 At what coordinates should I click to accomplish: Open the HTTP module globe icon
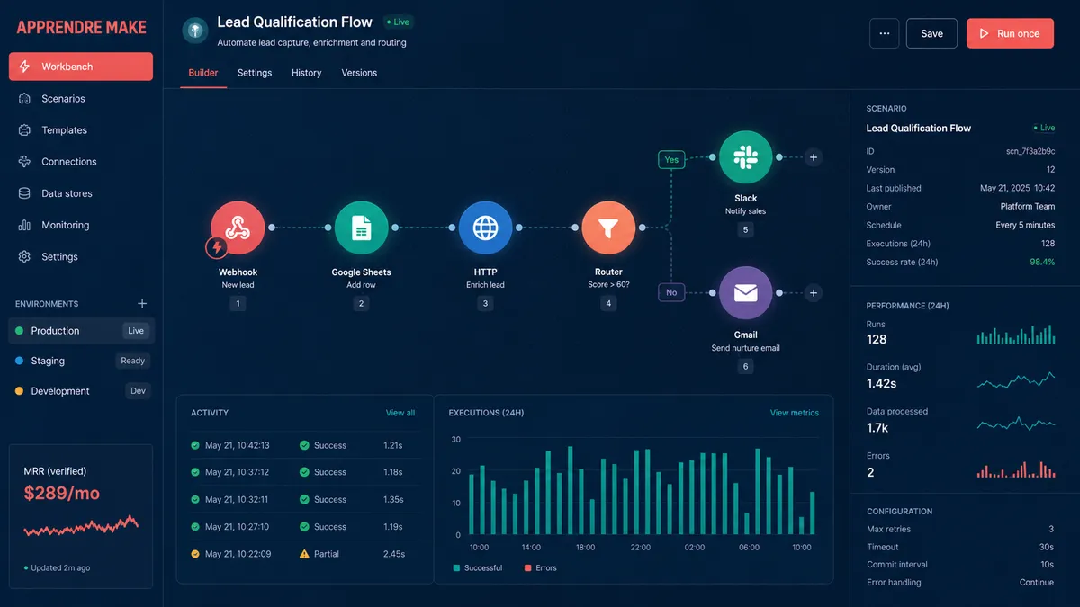tap(485, 228)
